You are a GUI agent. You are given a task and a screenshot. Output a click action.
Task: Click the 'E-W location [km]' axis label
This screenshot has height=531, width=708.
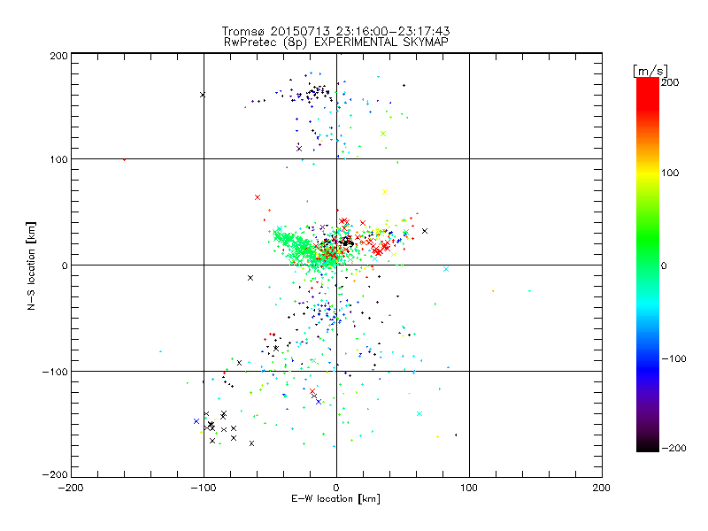(336, 498)
